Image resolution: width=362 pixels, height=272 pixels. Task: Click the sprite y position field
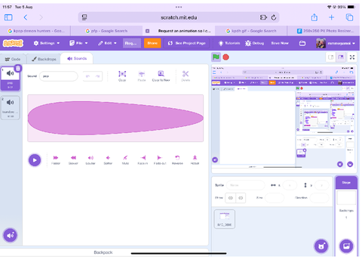coord(322,185)
